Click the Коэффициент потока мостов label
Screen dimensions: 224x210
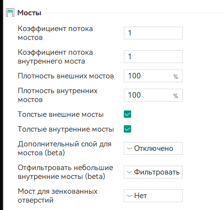pos(55,33)
